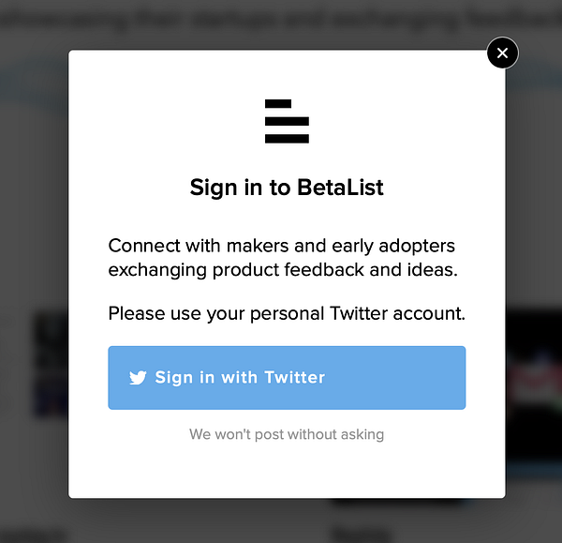Click "Please use your personal Twitter account" text
The width and height of the screenshot is (562, 543).
click(x=287, y=313)
